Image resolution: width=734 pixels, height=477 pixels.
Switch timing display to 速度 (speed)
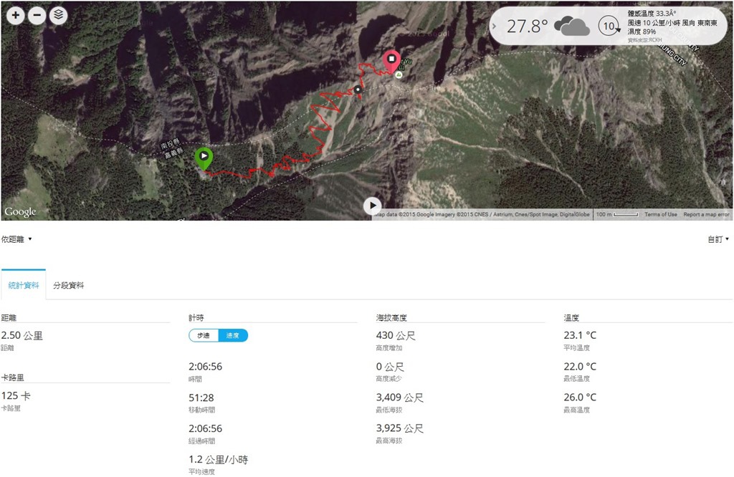point(233,335)
